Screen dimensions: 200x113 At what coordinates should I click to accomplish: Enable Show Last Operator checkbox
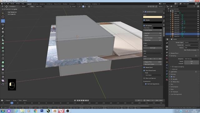click(144, 78)
